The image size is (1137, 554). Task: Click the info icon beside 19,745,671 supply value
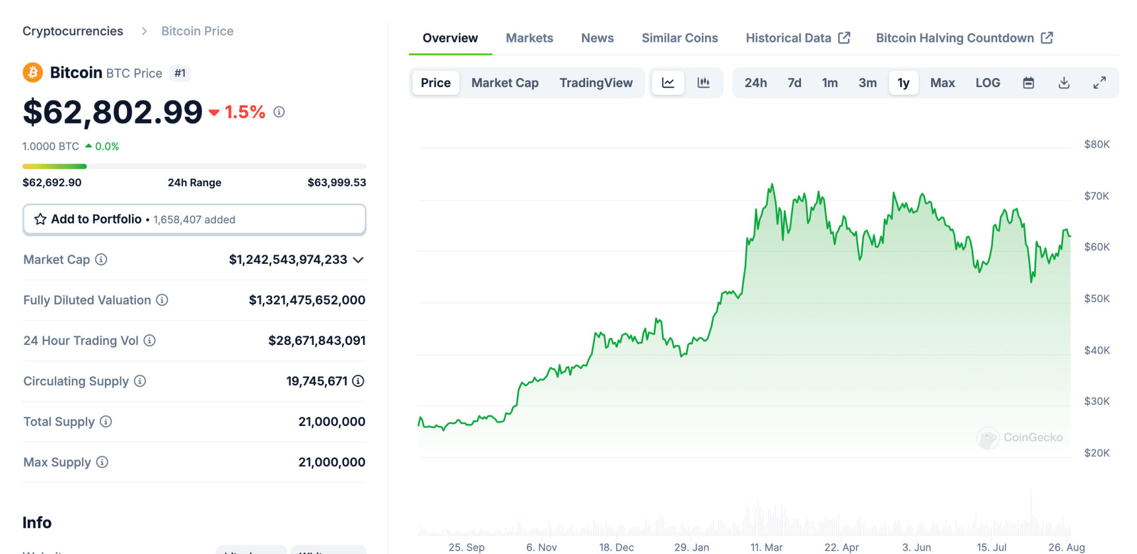[x=359, y=381]
